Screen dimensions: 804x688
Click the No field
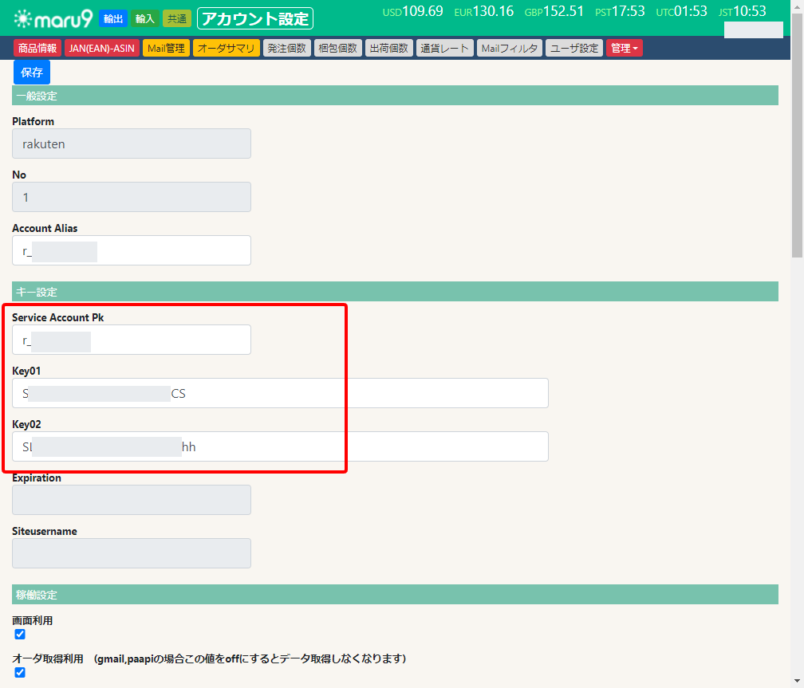pyautogui.click(x=132, y=197)
